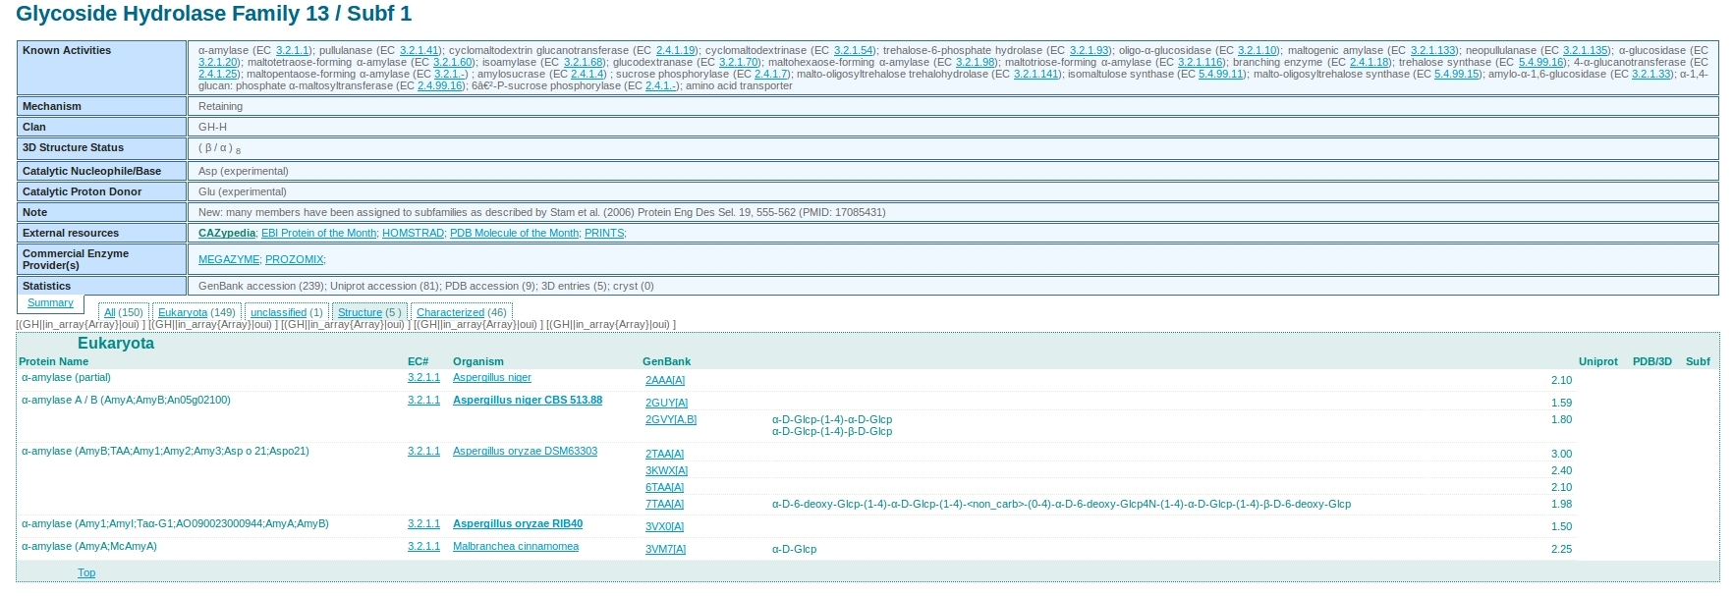The width and height of the screenshot is (1734, 596).
Task: Open PDB entry 6TAA[A]
Action: tap(664, 487)
